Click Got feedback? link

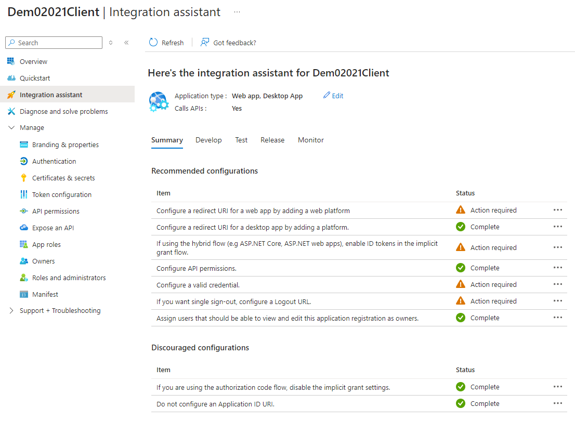228,43
